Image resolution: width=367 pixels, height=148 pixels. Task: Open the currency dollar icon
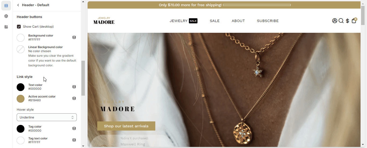(347, 21)
